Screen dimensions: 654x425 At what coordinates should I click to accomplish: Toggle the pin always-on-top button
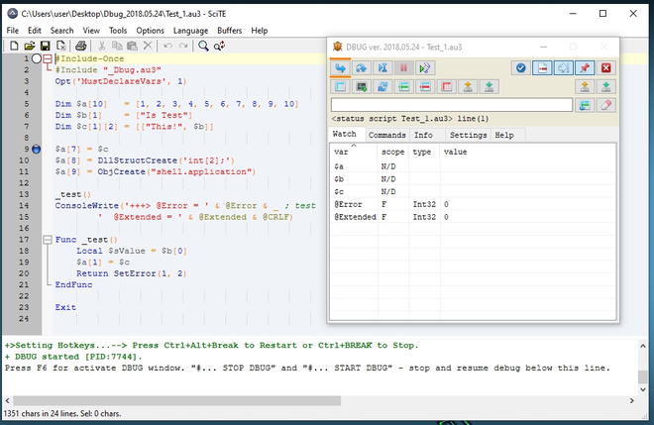click(585, 67)
